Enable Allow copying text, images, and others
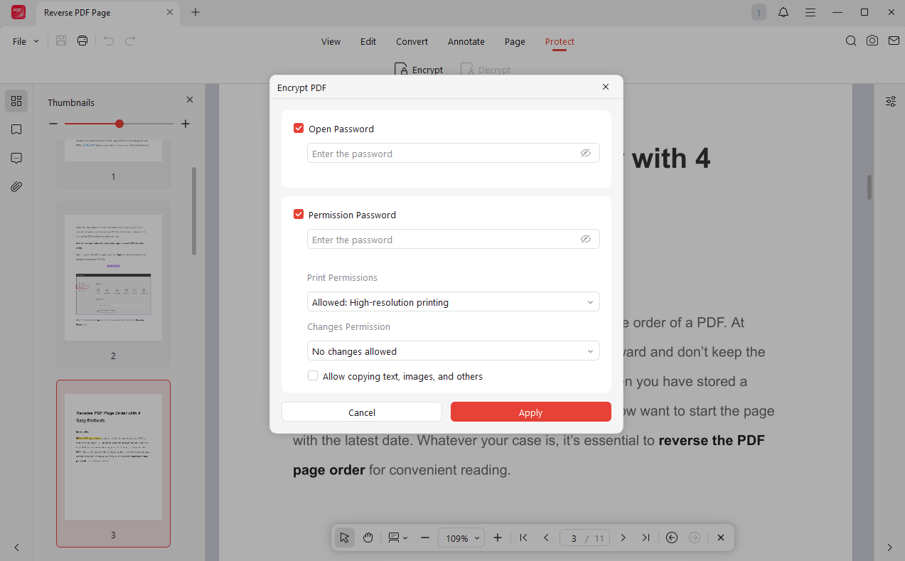The height and width of the screenshot is (561, 905). (313, 376)
